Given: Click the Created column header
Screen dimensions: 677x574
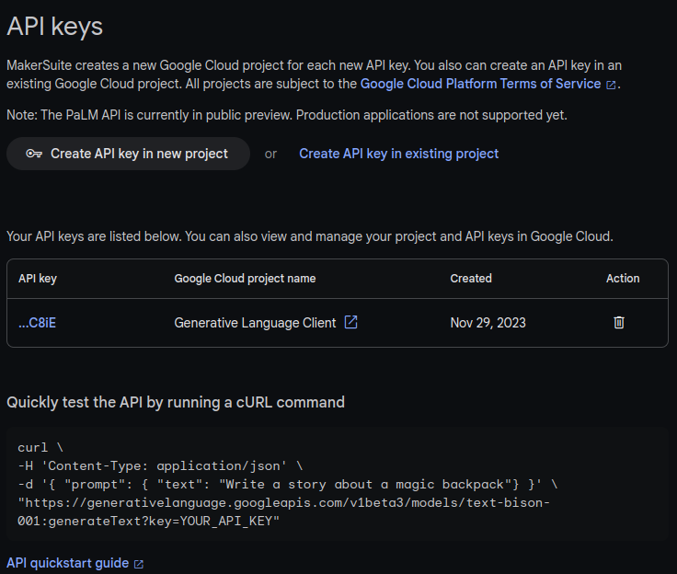Looking at the screenshot, I should click(x=471, y=279).
